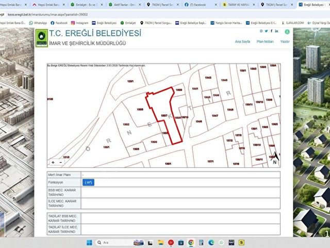Switch to the TARIM VE HAYVA tab
This screenshot has width=330, height=248.
(x=236, y=5)
